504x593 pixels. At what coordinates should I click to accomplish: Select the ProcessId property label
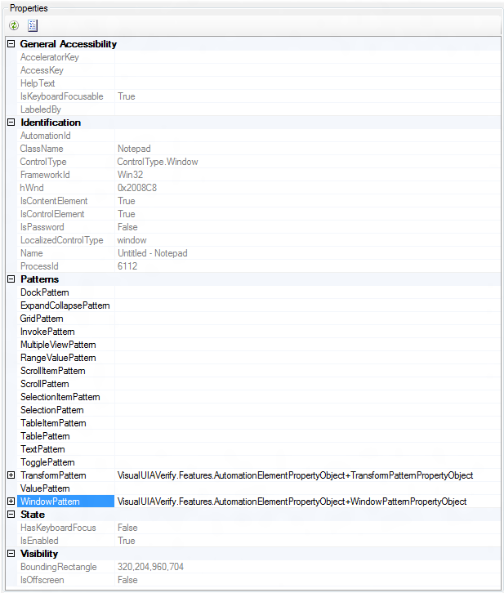(x=39, y=265)
